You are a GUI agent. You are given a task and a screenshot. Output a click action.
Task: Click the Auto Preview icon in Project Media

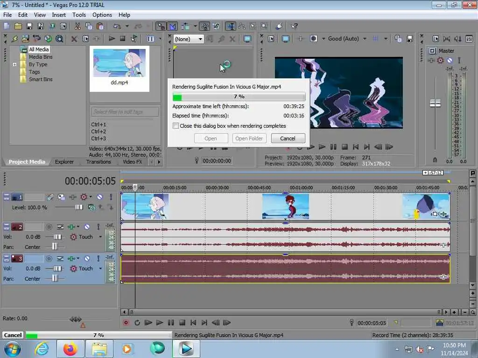pyautogui.click(x=134, y=39)
